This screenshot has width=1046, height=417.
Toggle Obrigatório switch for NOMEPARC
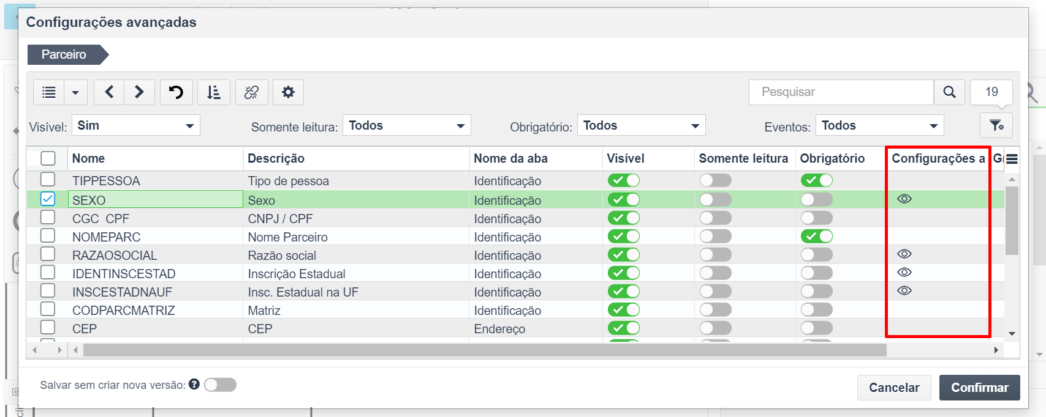pyautogui.click(x=817, y=236)
